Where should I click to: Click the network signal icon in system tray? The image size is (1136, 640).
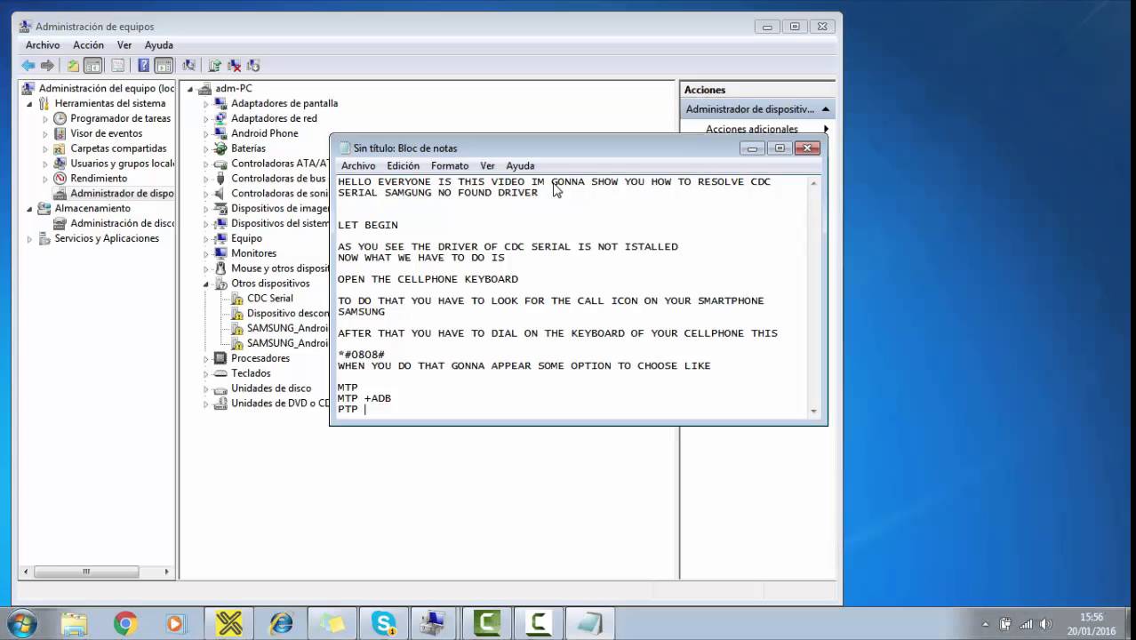tap(1026, 624)
